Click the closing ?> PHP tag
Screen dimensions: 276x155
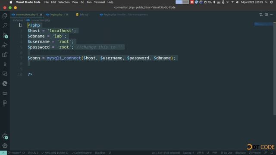(30, 74)
